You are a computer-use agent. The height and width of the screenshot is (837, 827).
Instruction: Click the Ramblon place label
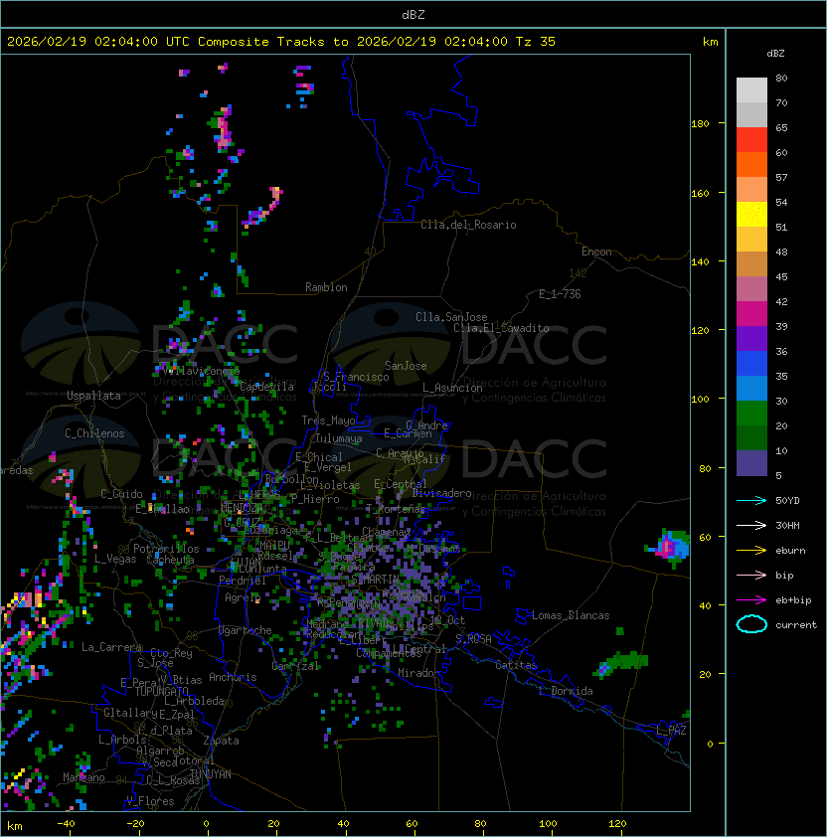(326, 287)
